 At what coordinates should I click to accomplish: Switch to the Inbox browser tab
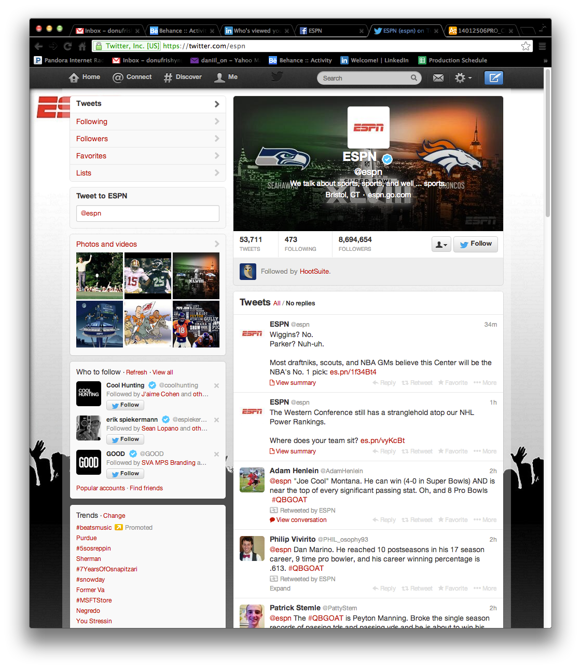(x=107, y=31)
